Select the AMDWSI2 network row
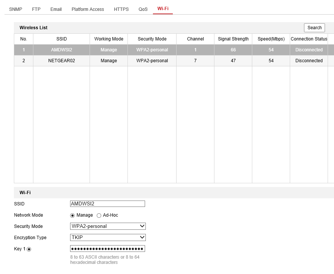This screenshot has height=274, width=334. click(x=61, y=50)
